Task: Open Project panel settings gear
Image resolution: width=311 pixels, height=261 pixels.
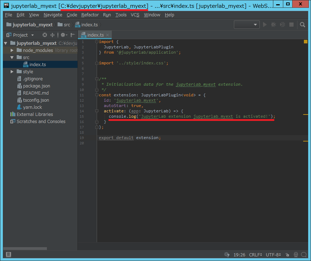Action: 63,35
